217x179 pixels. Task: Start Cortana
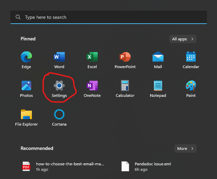click(x=59, y=117)
